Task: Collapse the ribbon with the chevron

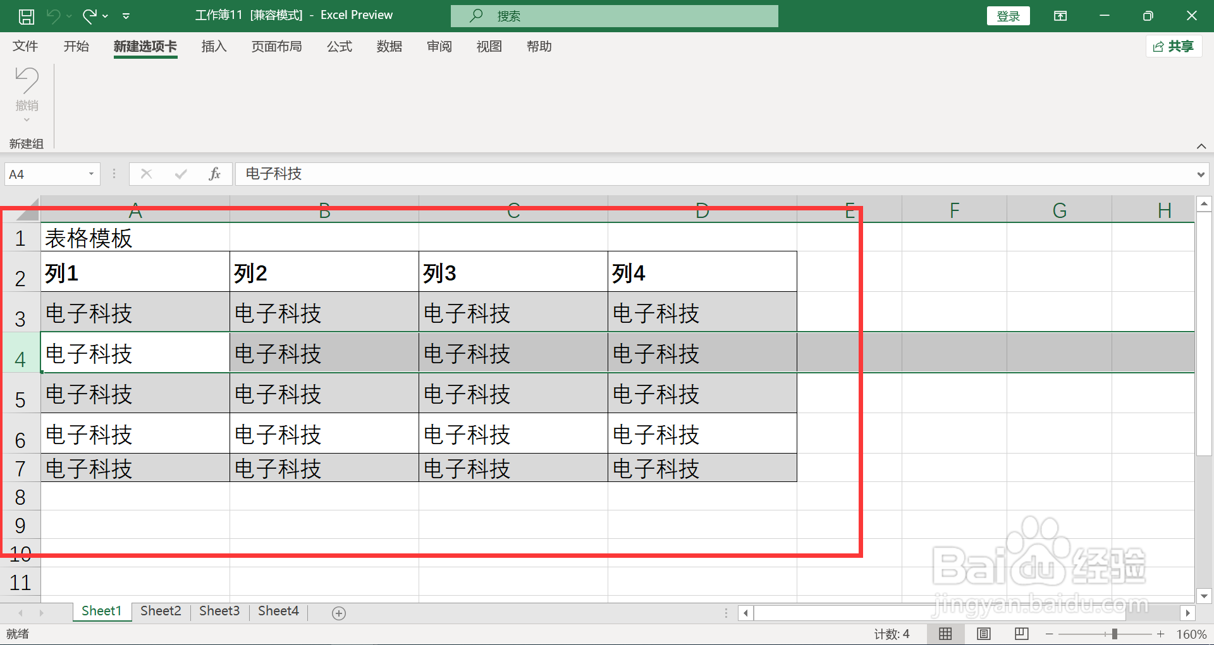Action: [1201, 146]
